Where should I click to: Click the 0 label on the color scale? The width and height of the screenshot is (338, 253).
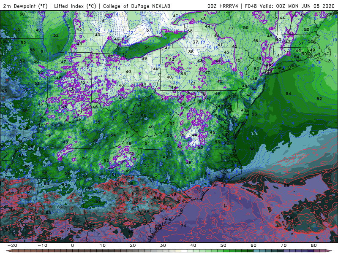72,245
